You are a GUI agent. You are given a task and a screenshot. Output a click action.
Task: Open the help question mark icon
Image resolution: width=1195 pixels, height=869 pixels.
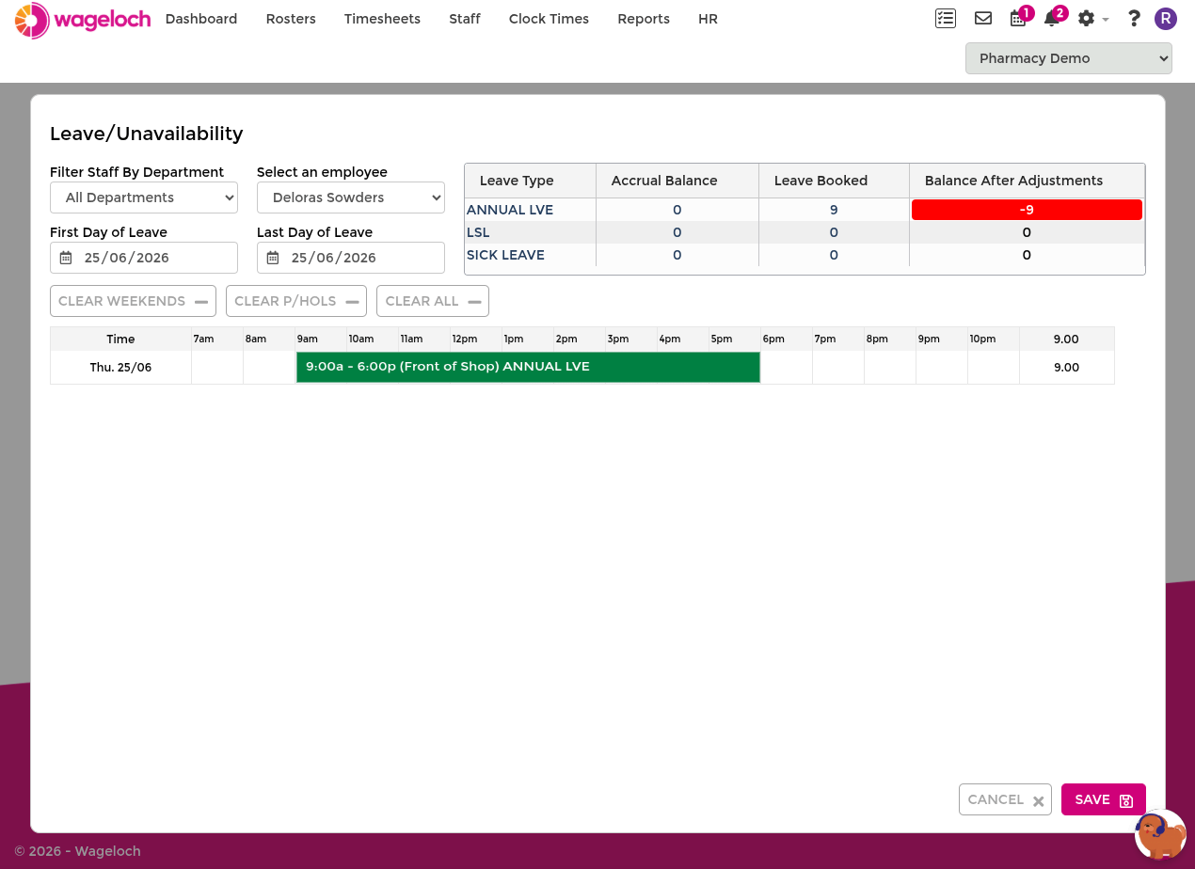[x=1134, y=19]
